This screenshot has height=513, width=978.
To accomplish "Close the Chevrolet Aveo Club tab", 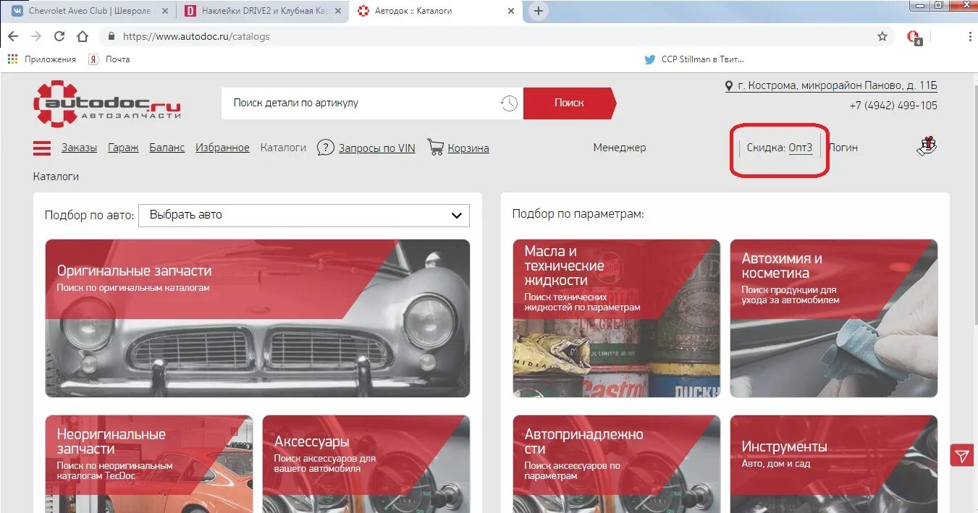I will tap(165, 11).
